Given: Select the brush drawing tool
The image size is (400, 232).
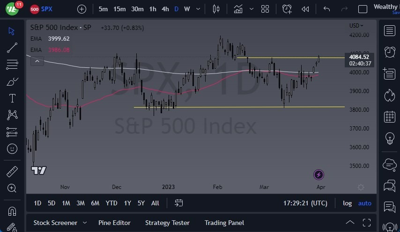Looking at the screenshot, I should pyautogui.click(x=12, y=81).
